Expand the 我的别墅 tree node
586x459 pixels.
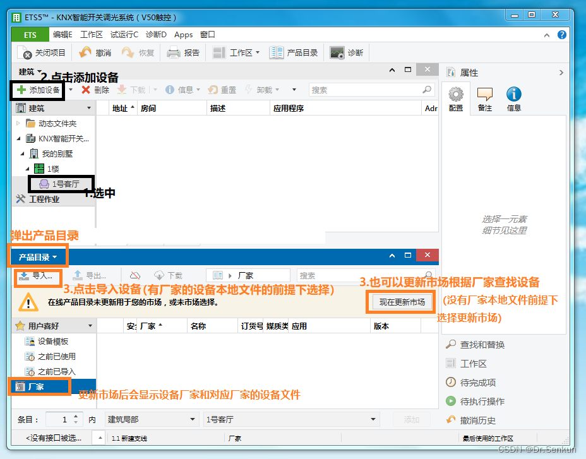pos(23,153)
